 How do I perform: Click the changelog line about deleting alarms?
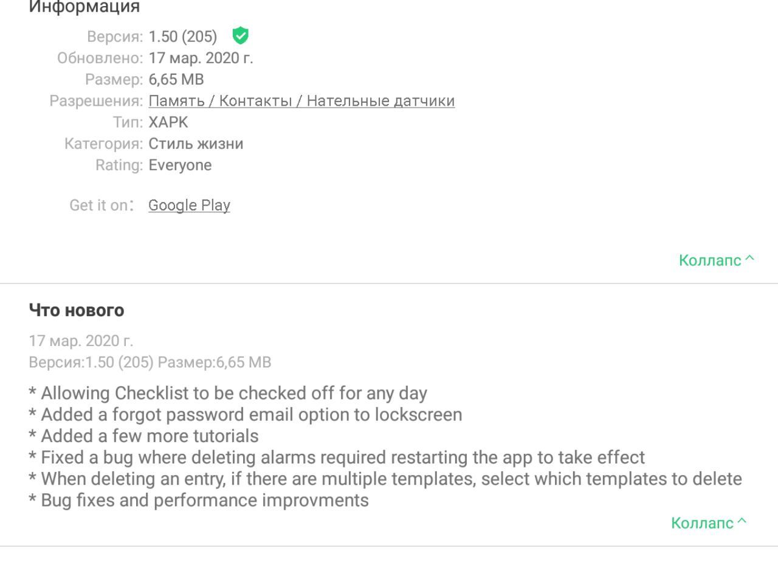coord(337,457)
